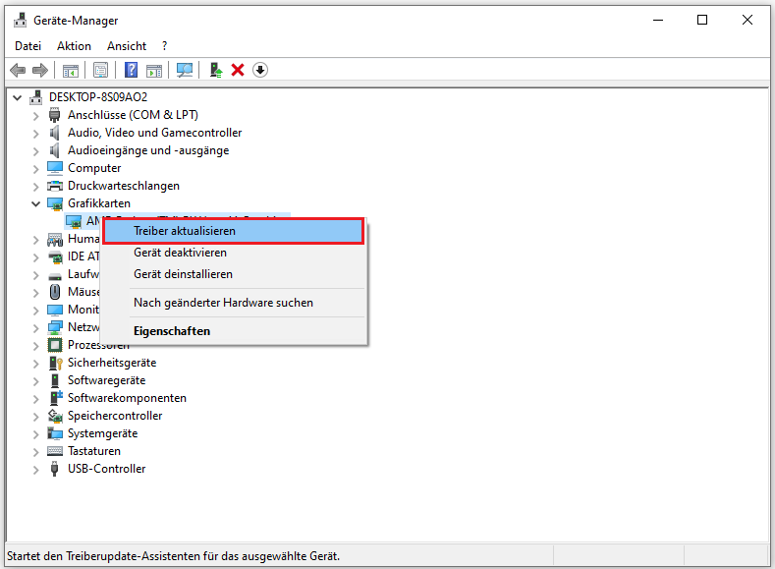Image resolution: width=775 pixels, height=569 pixels.
Task: Expand Audio, Video und Gamecontroller node
Action: [x=35, y=134]
